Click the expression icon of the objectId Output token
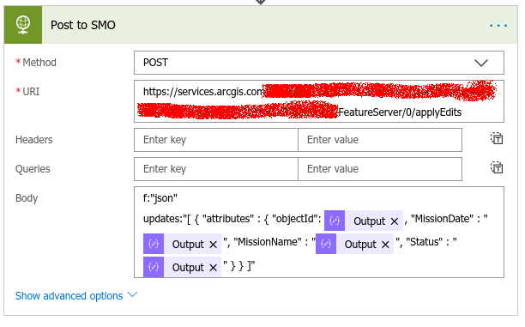 tap(335, 221)
